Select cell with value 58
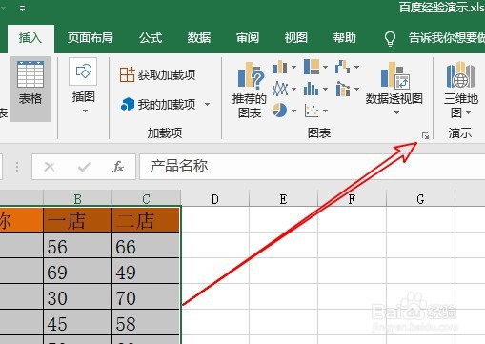 (x=146, y=322)
